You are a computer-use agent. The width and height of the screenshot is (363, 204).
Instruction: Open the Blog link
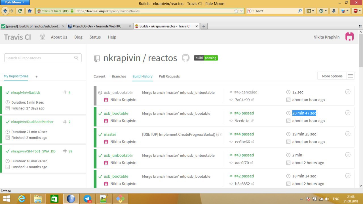[x=78, y=37]
